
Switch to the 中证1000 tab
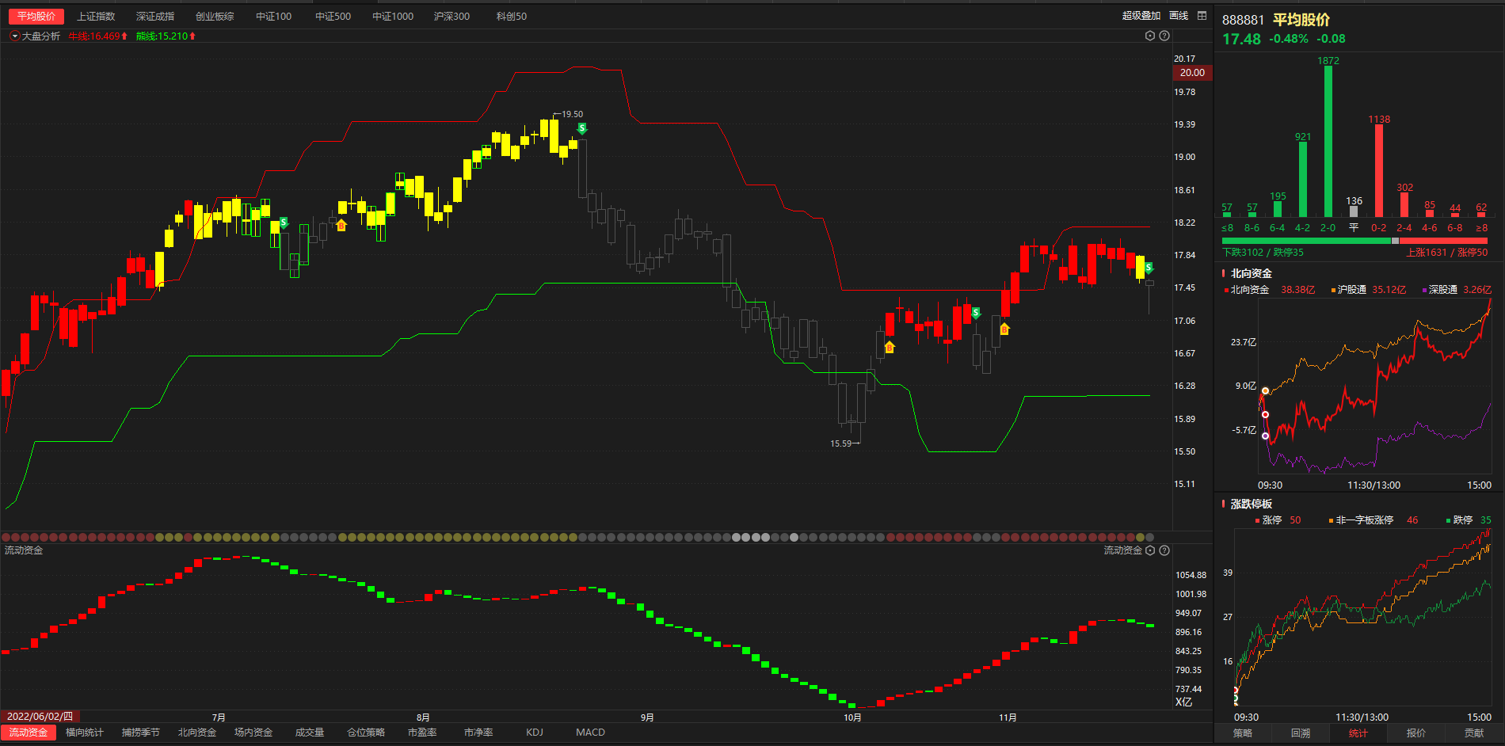[x=393, y=16]
